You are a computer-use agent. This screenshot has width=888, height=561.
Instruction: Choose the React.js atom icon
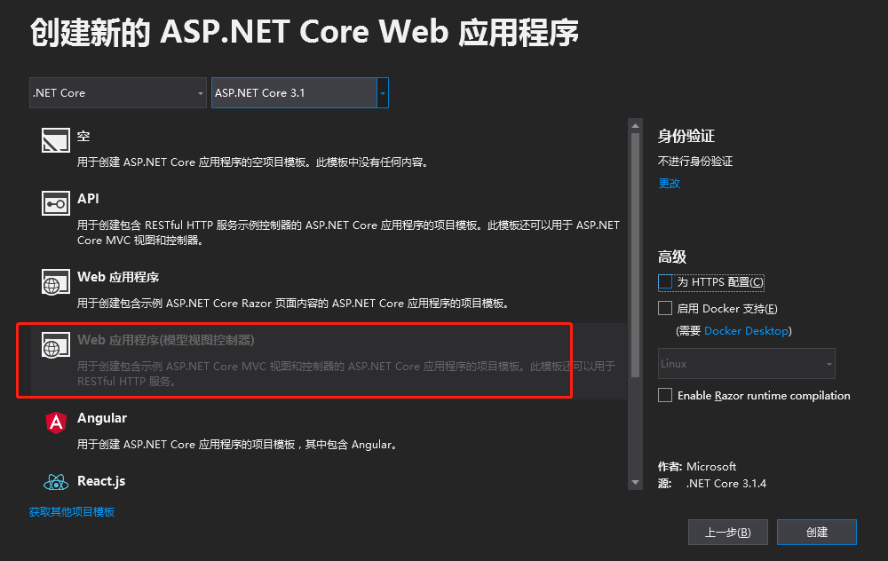click(56, 482)
